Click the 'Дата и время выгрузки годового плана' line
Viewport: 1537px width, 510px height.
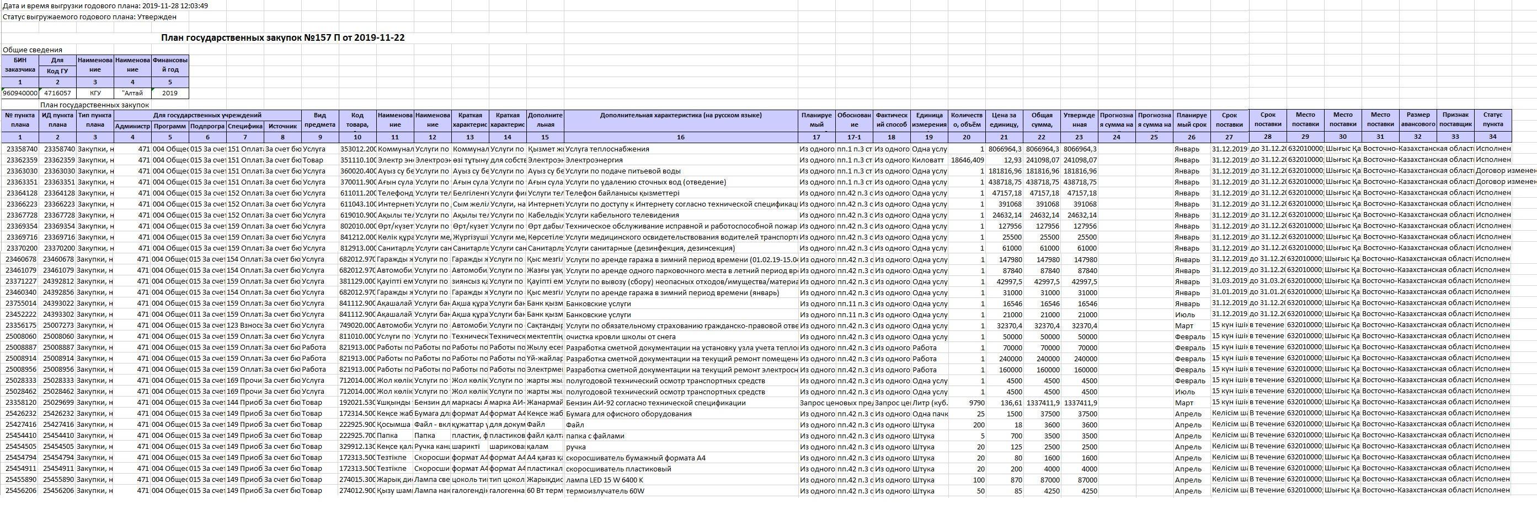pos(105,6)
